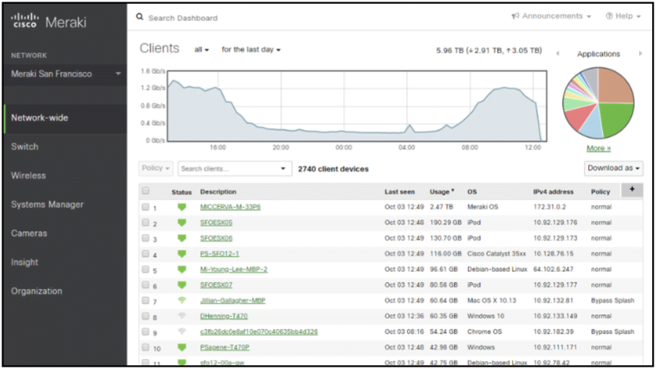Click next arrow beside Applications chart
Viewport: 656px width, 369px height.
pyautogui.click(x=640, y=54)
